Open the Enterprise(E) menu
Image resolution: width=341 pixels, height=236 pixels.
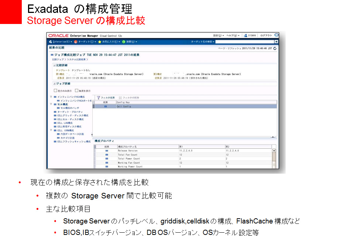(x=62, y=42)
